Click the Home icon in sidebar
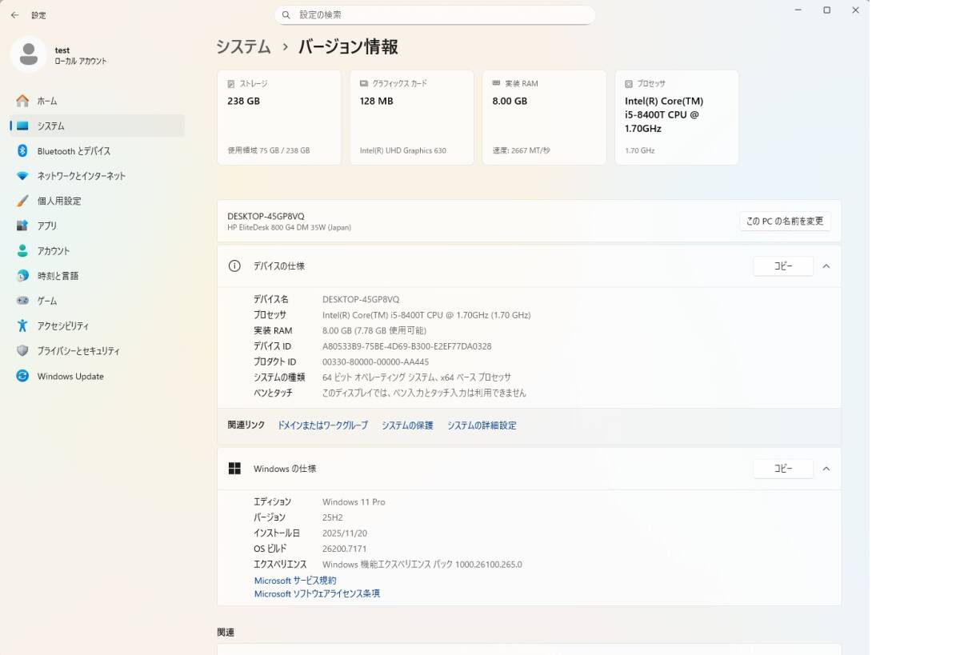 click(x=22, y=101)
